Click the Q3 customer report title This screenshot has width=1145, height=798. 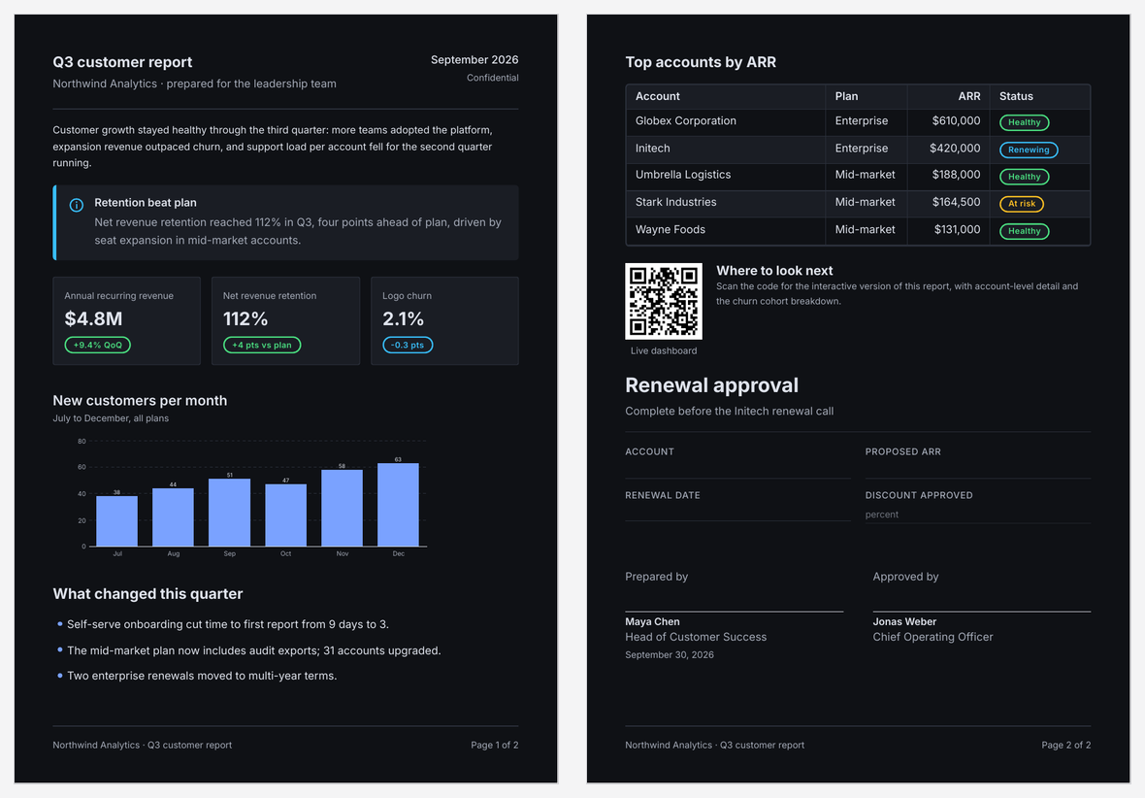click(122, 62)
